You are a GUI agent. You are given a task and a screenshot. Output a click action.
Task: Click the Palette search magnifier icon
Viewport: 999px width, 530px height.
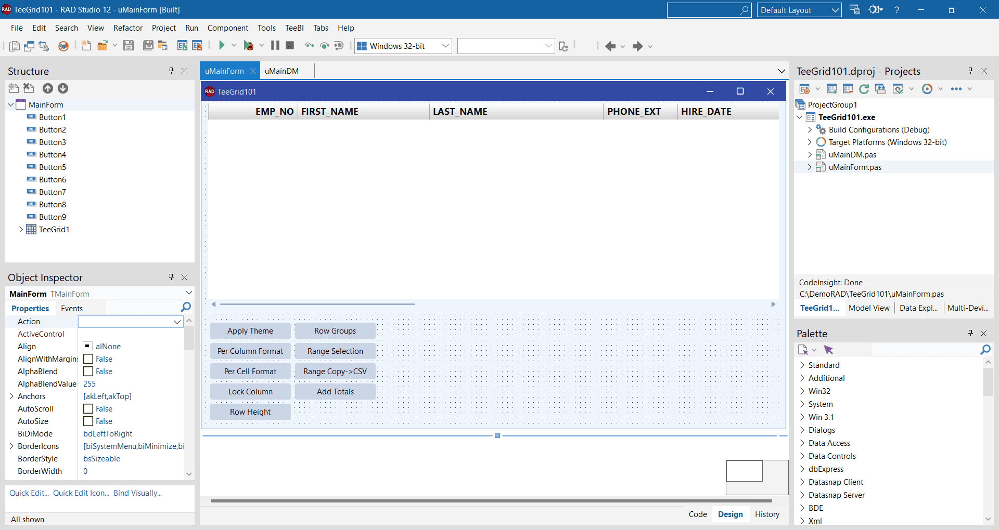(985, 350)
